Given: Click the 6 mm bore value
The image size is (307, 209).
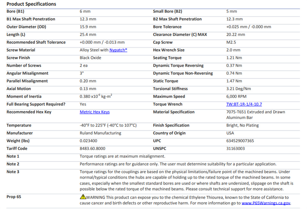Looking at the screenshot, I should click(x=85, y=12).
